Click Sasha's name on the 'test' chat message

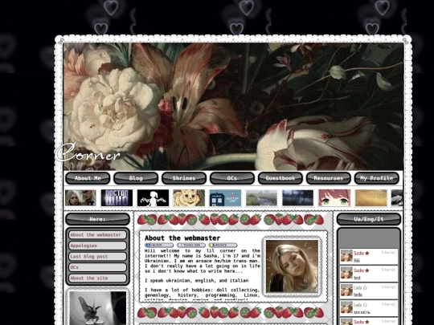coord(358,270)
